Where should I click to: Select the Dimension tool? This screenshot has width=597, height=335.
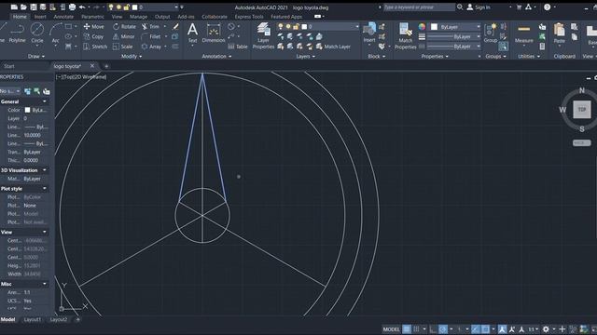click(x=214, y=33)
